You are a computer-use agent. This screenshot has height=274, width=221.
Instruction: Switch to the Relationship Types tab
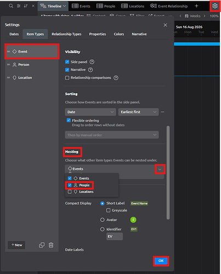tap(66, 34)
